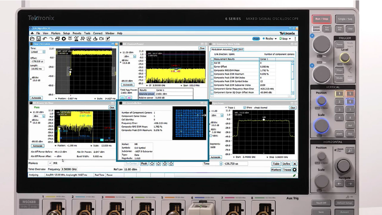Click Autoscale in Time Overview panel
This screenshot has width=382, height=215.
pyautogui.click(x=36, y=98)
